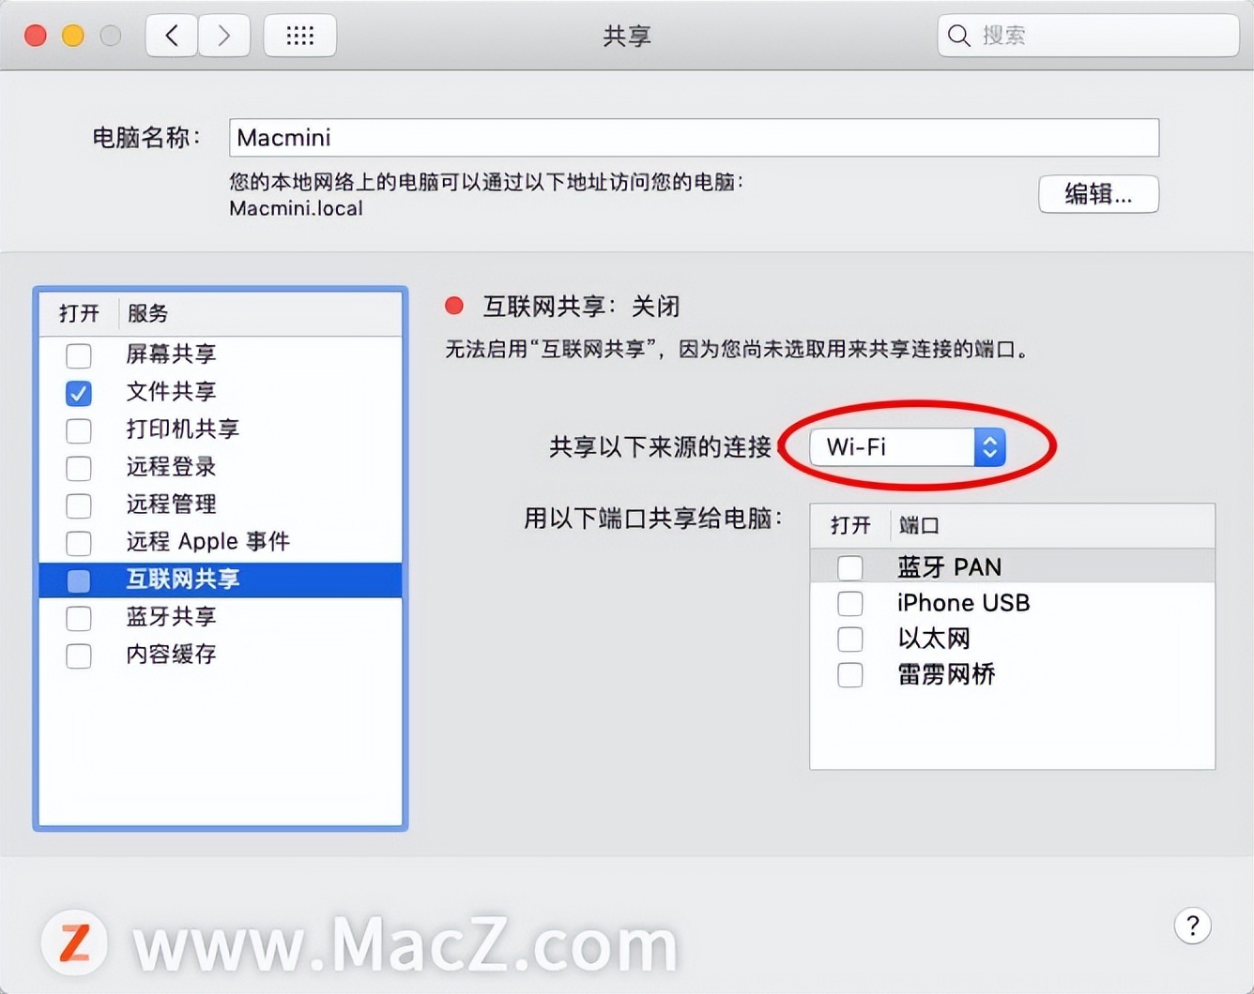Go back with the left arrow button

(171, 36)
